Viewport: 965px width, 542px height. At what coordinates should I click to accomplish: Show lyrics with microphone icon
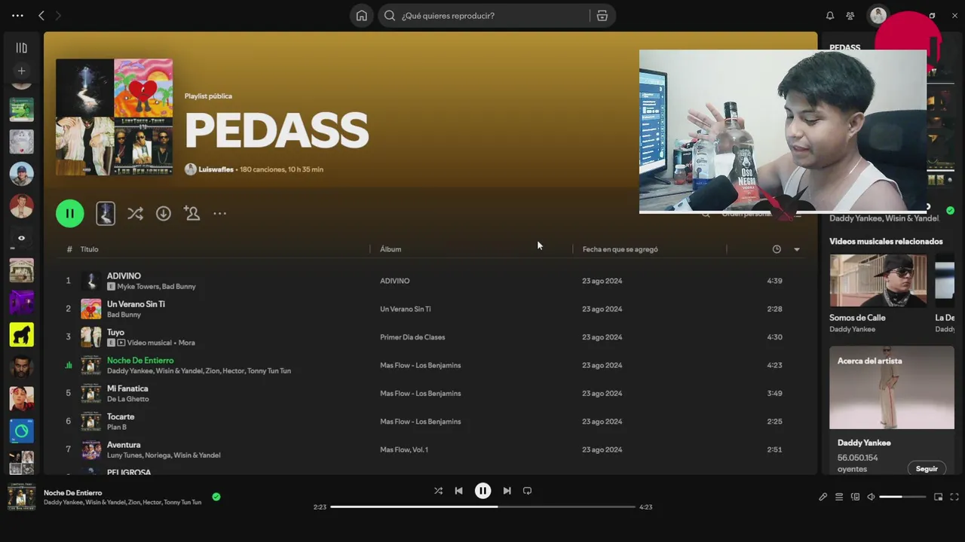click(823, 497)
